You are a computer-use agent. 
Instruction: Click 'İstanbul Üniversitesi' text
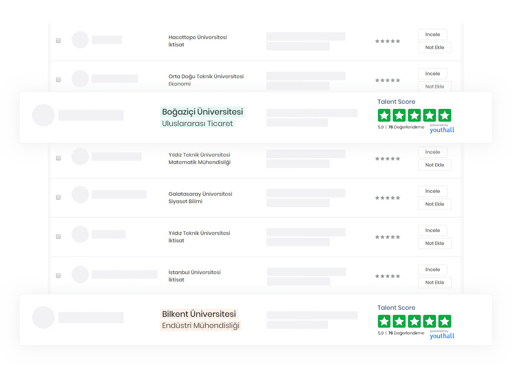(194, 272)
